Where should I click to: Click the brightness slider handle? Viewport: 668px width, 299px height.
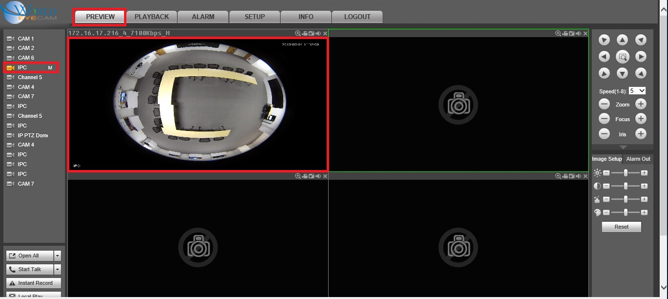point(626,173)
